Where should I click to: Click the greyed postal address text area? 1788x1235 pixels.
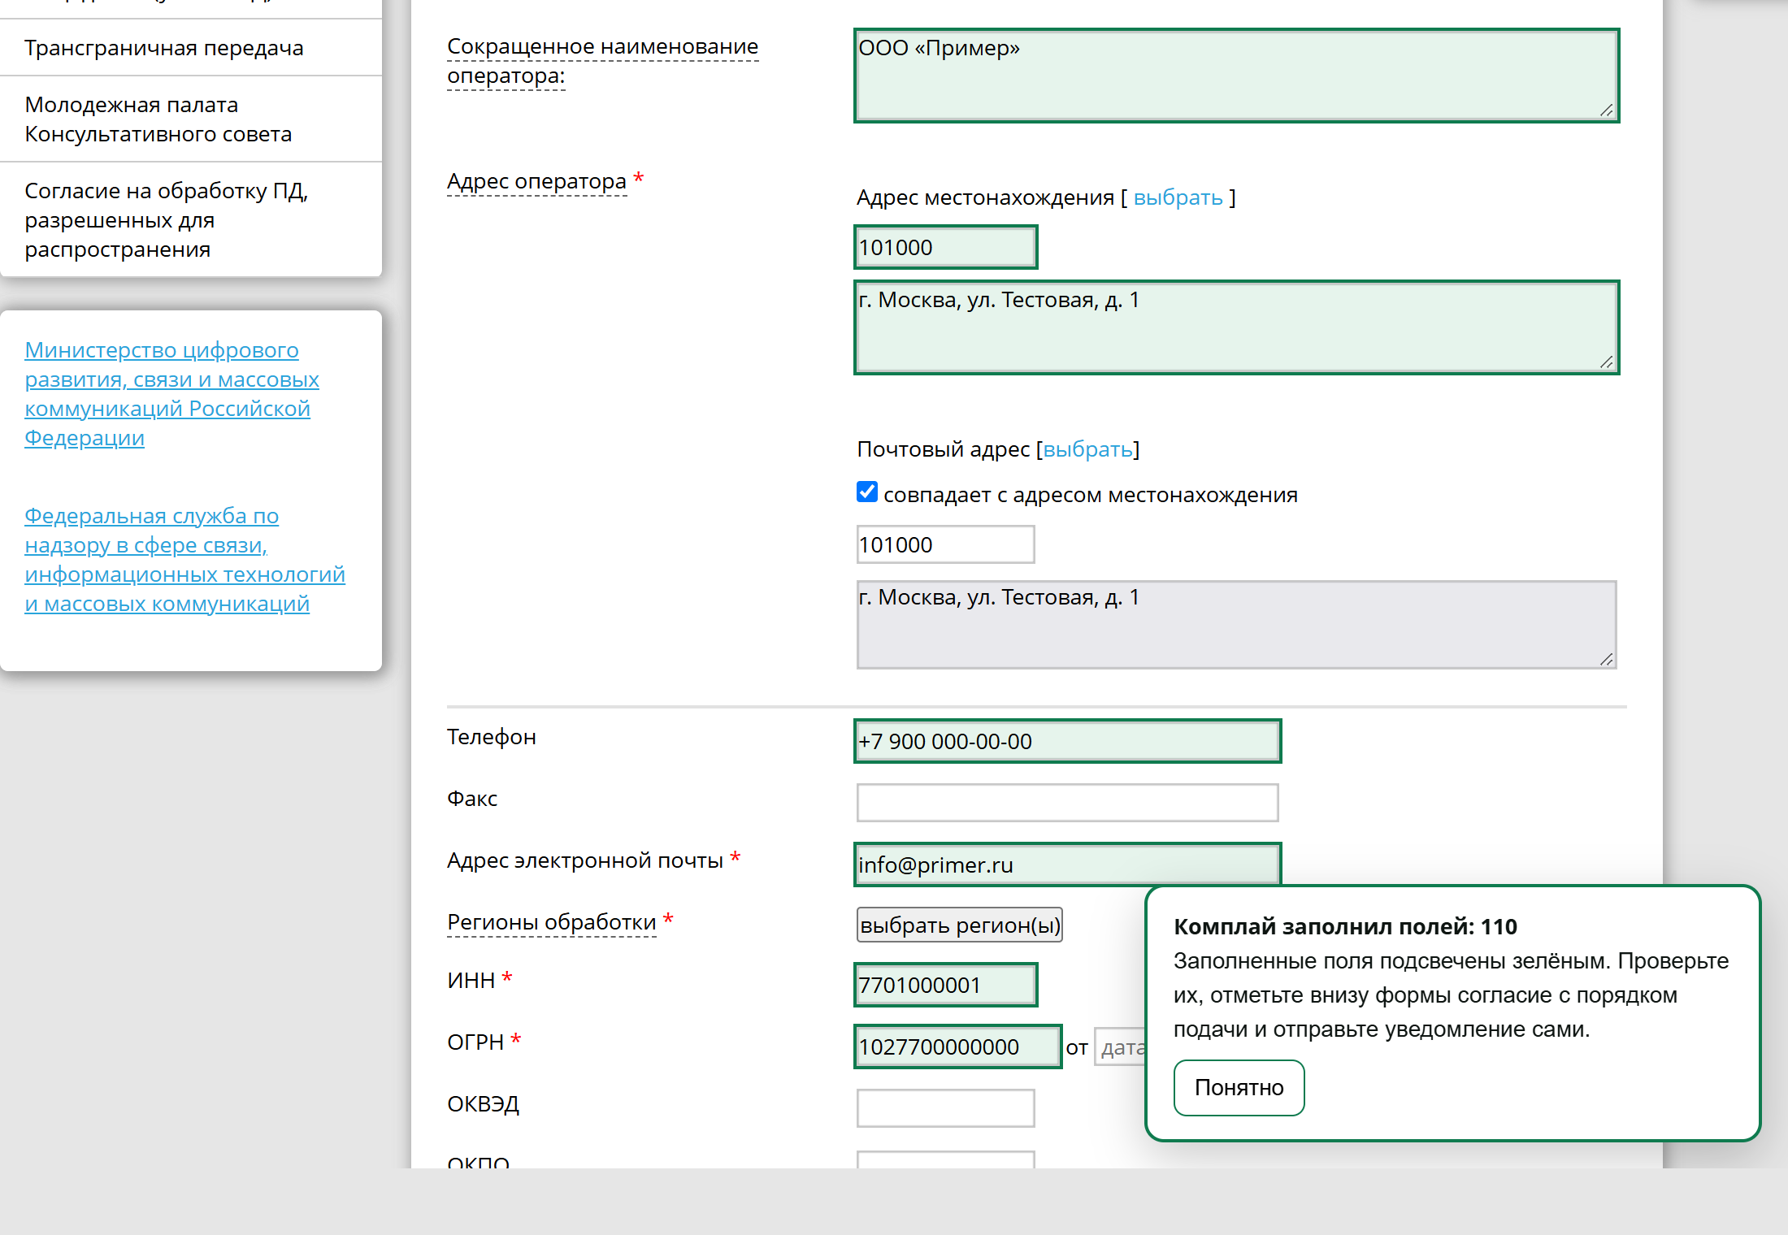(x=1236, y=625)
